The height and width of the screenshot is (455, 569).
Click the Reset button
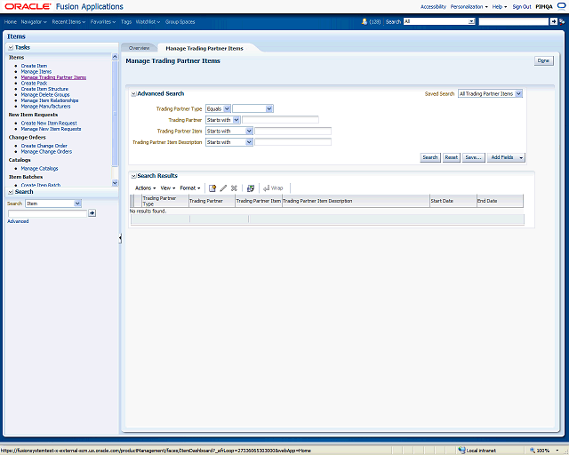(x=451, y=157)
